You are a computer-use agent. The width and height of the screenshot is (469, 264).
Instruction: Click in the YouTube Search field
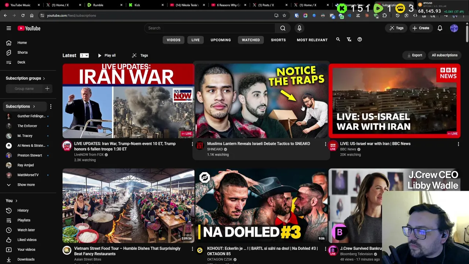coord(210,28)
